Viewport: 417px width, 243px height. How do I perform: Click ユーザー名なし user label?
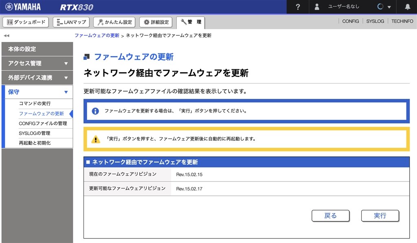pyautogui.click(x=344, y=7)
